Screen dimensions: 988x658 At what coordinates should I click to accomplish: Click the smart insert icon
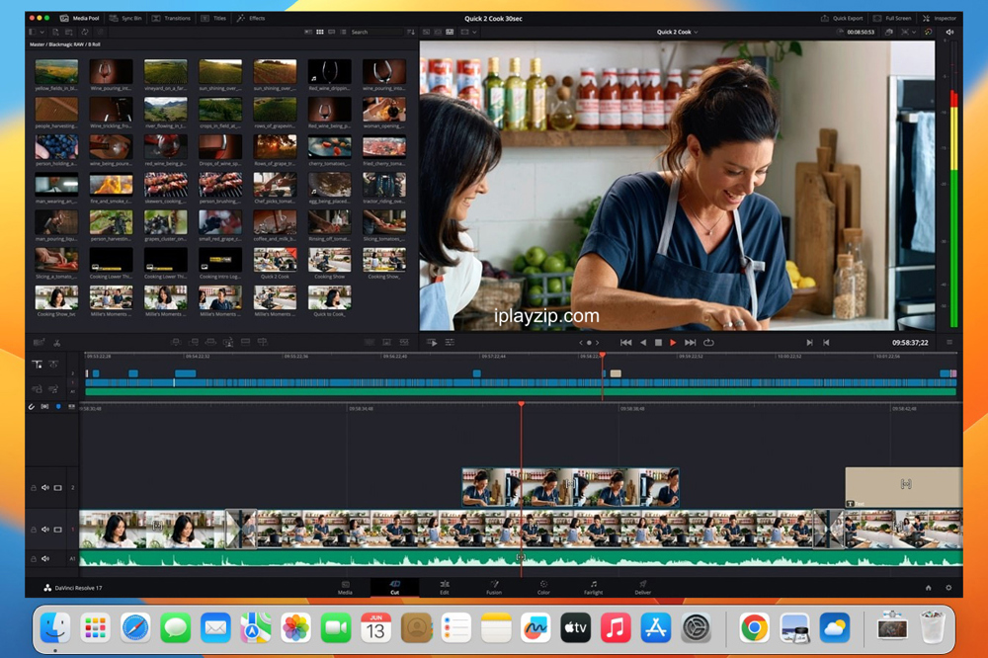click(176, 342)
